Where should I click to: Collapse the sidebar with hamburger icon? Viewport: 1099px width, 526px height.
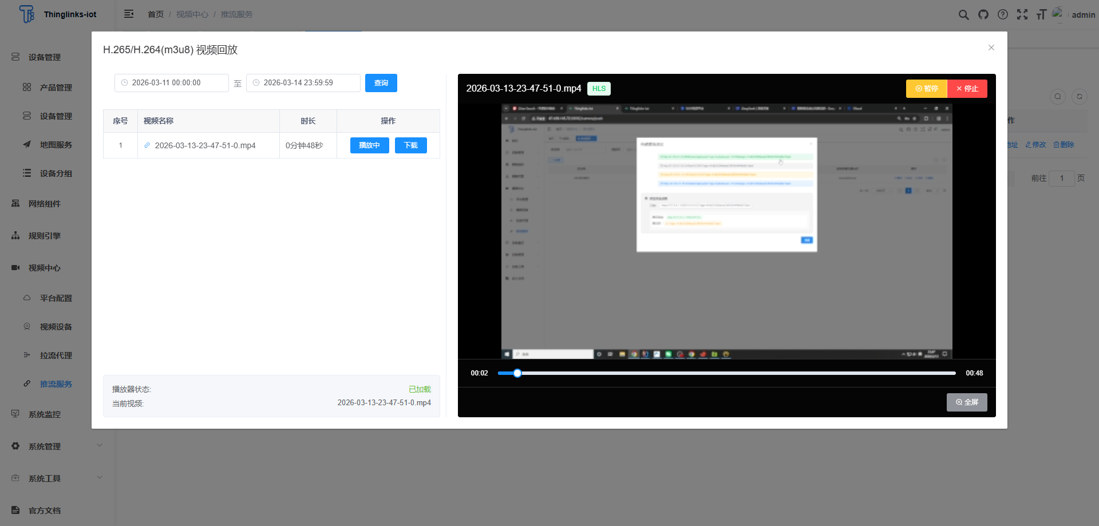click(129, 14)
